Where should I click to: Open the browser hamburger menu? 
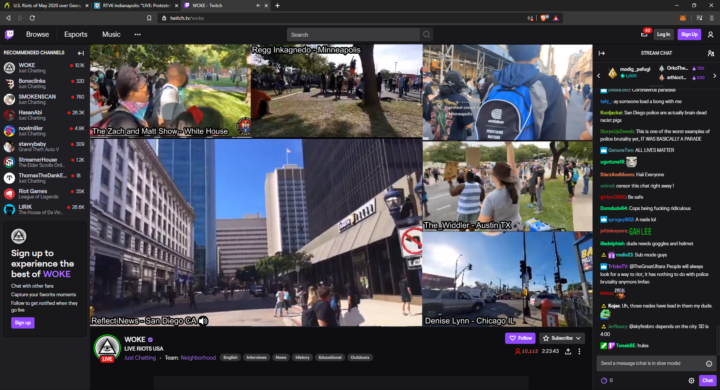click(x=711, y=18)
